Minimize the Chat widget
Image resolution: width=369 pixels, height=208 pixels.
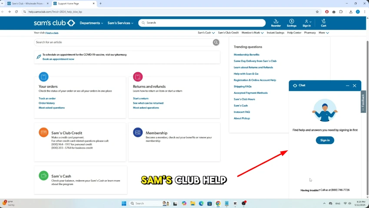[x=347, y=86]
